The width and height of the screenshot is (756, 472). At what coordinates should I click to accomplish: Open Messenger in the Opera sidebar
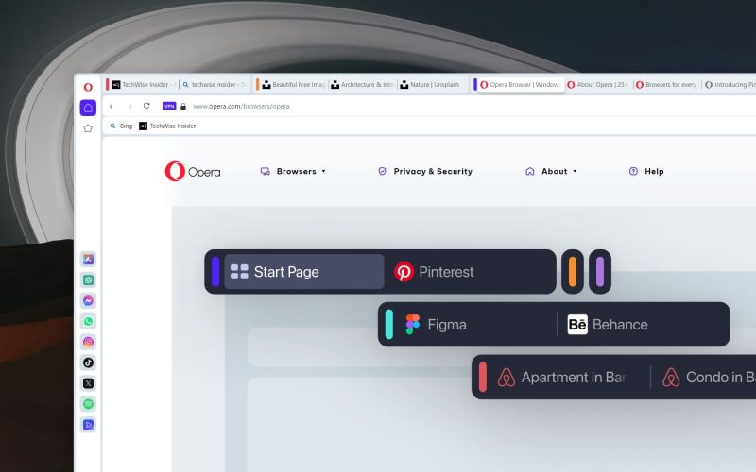tap(88, 301)
